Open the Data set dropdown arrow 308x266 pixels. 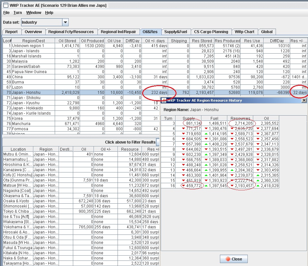[65, 22]
